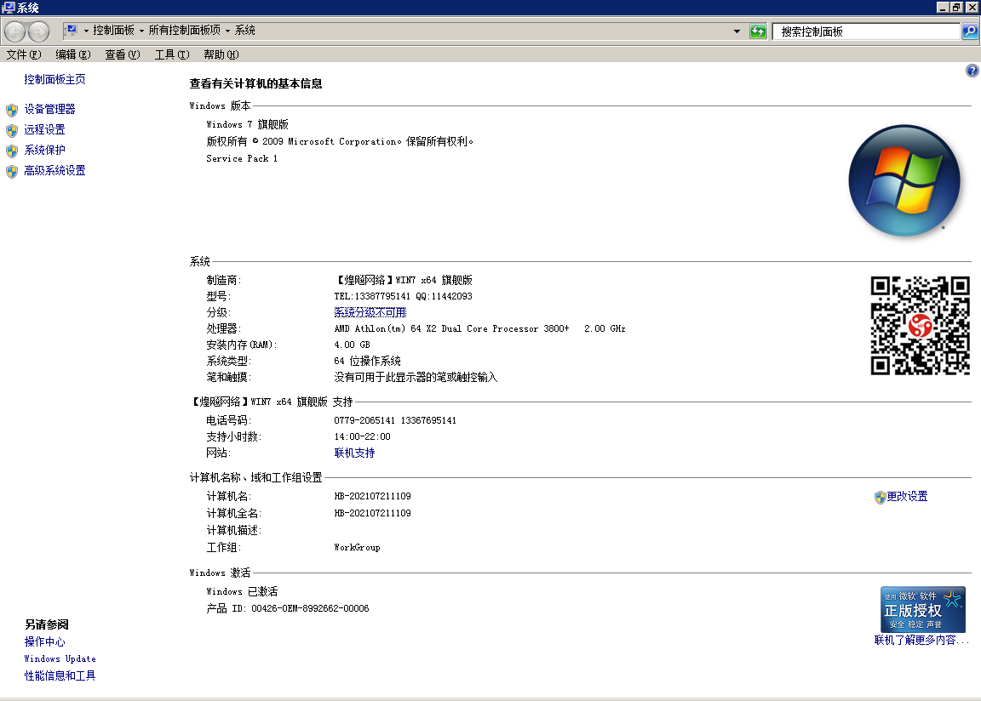Image resolution: width=981 pixels, height=701 pixels.
Task: Click the Back navigation arrow button
Action: [15, 31]
